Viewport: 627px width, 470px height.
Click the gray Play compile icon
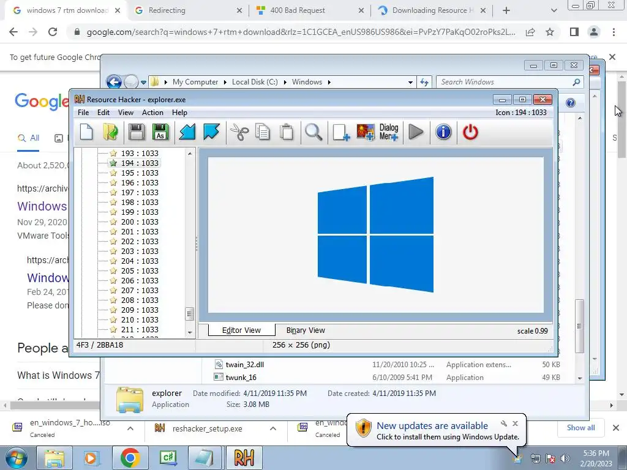[x=416, y=132]
